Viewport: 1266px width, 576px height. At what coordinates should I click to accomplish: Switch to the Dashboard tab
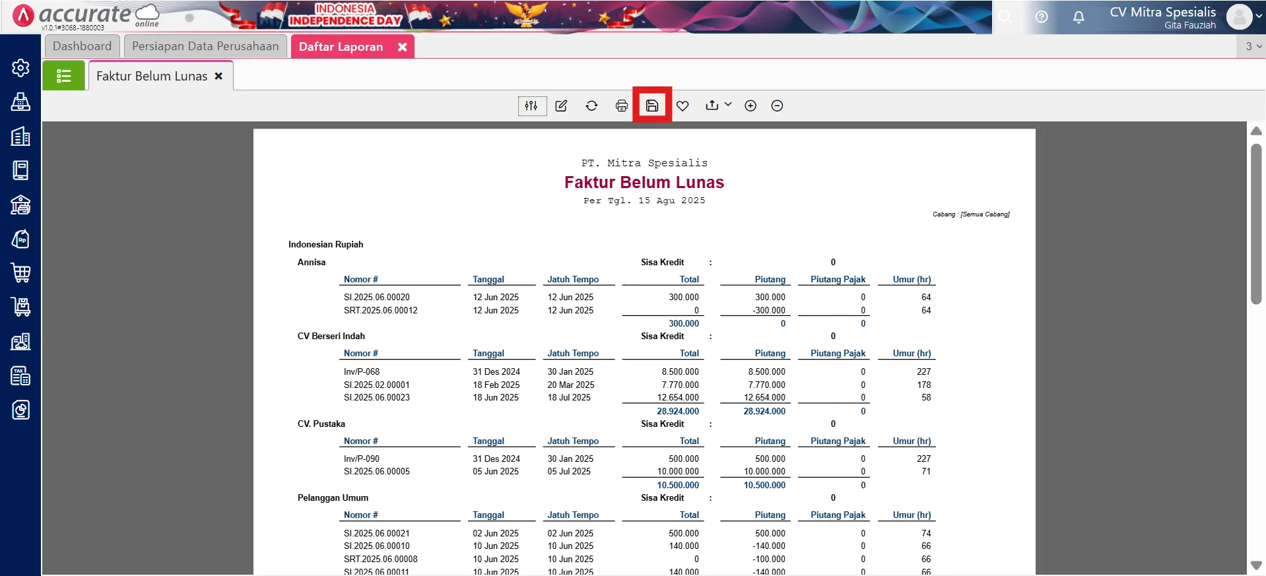82,46
